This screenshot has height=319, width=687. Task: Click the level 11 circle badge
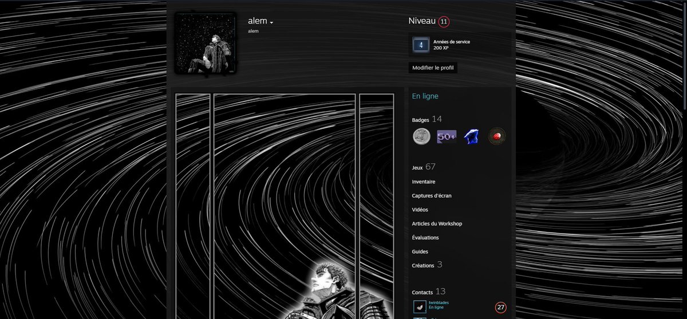coord(444,22)
